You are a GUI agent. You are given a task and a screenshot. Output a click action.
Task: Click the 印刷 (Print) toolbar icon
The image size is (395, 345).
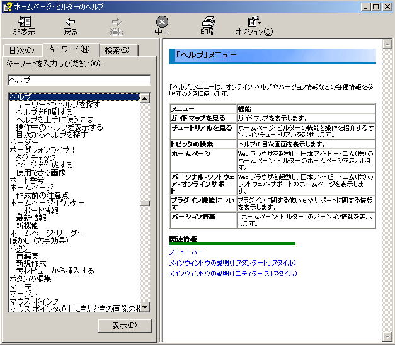coord(208,21)
